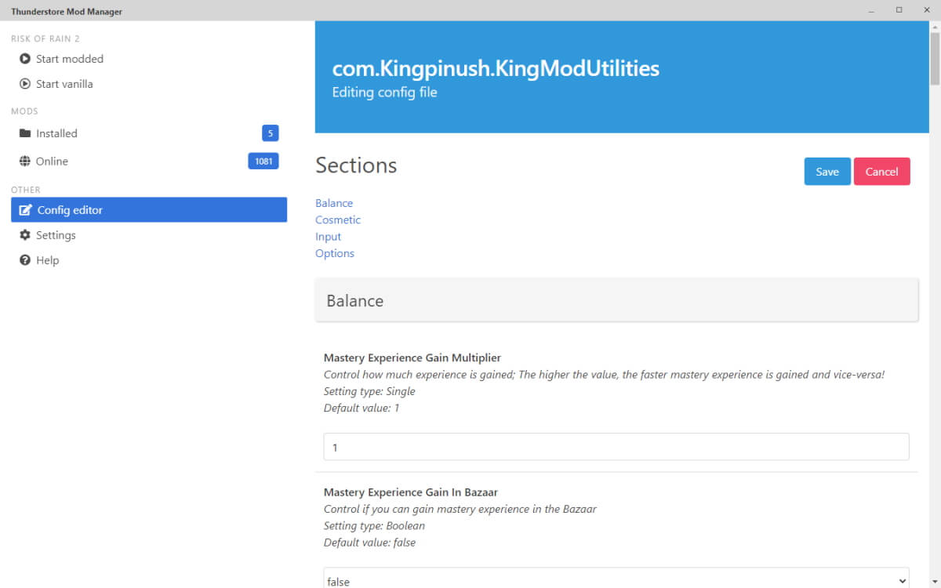Click the Settings gear icon
The height and width of the screenshot is (588, 941).
25,234
